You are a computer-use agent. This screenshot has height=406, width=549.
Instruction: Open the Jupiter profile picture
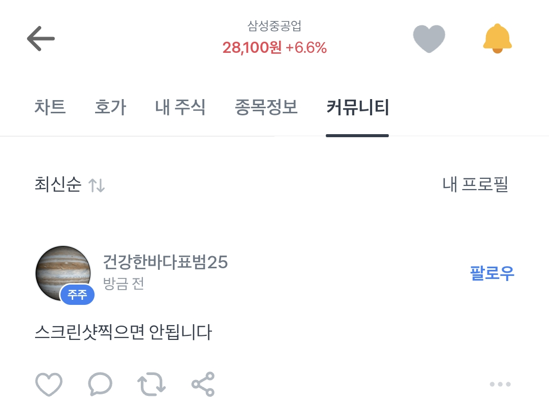click(x=63, y=273)
